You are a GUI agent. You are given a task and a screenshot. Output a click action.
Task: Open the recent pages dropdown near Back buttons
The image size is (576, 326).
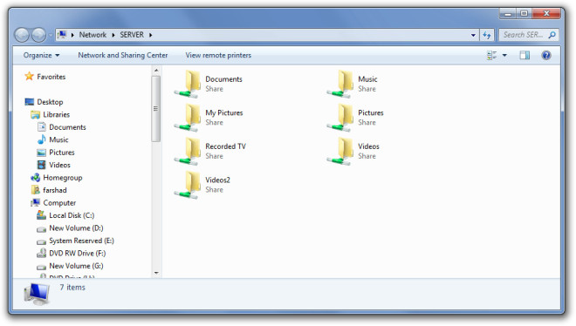(x=50, y=35)
